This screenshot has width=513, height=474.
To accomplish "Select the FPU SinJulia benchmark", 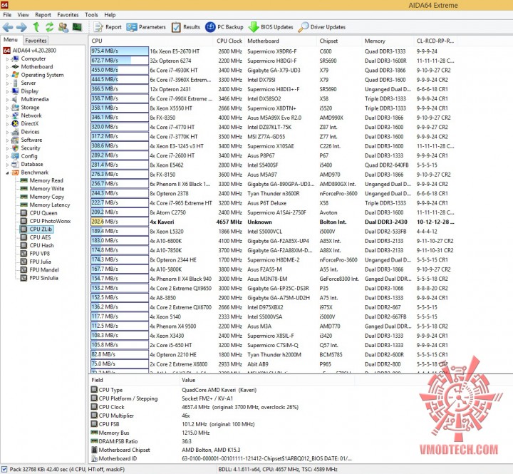I will click(39, 278).
